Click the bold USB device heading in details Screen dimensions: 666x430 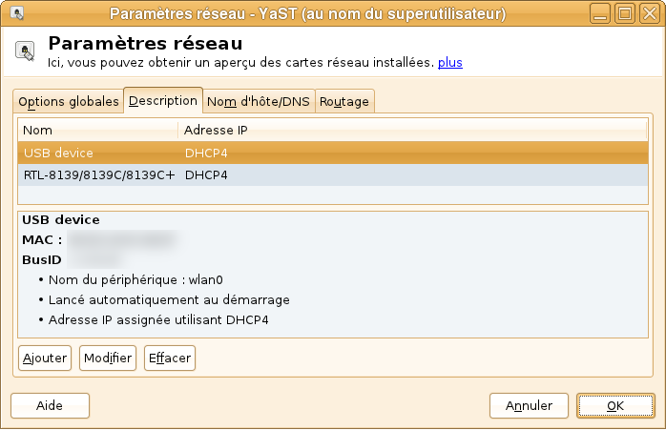tap(61, 219)
